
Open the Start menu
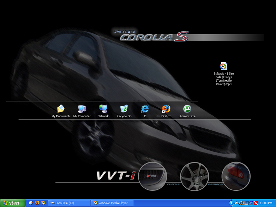point(13,203)
